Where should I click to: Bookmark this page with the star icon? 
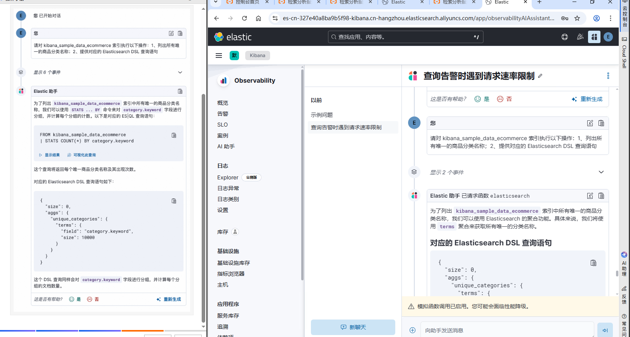(x=577, y=18)
